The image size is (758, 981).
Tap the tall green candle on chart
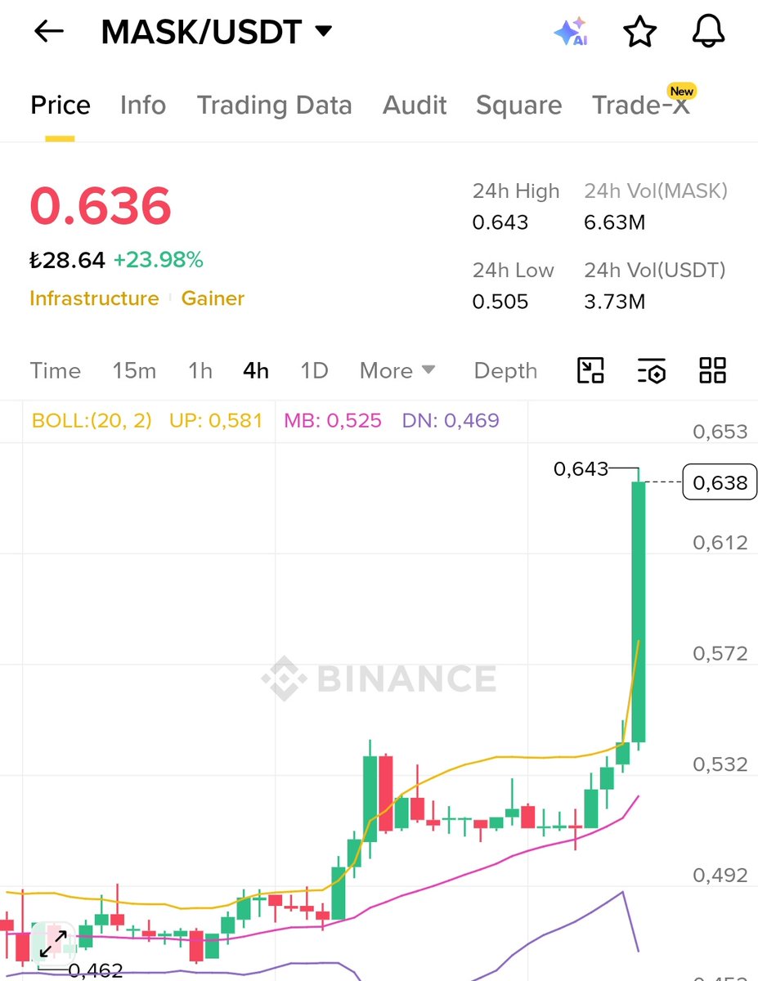638,611
